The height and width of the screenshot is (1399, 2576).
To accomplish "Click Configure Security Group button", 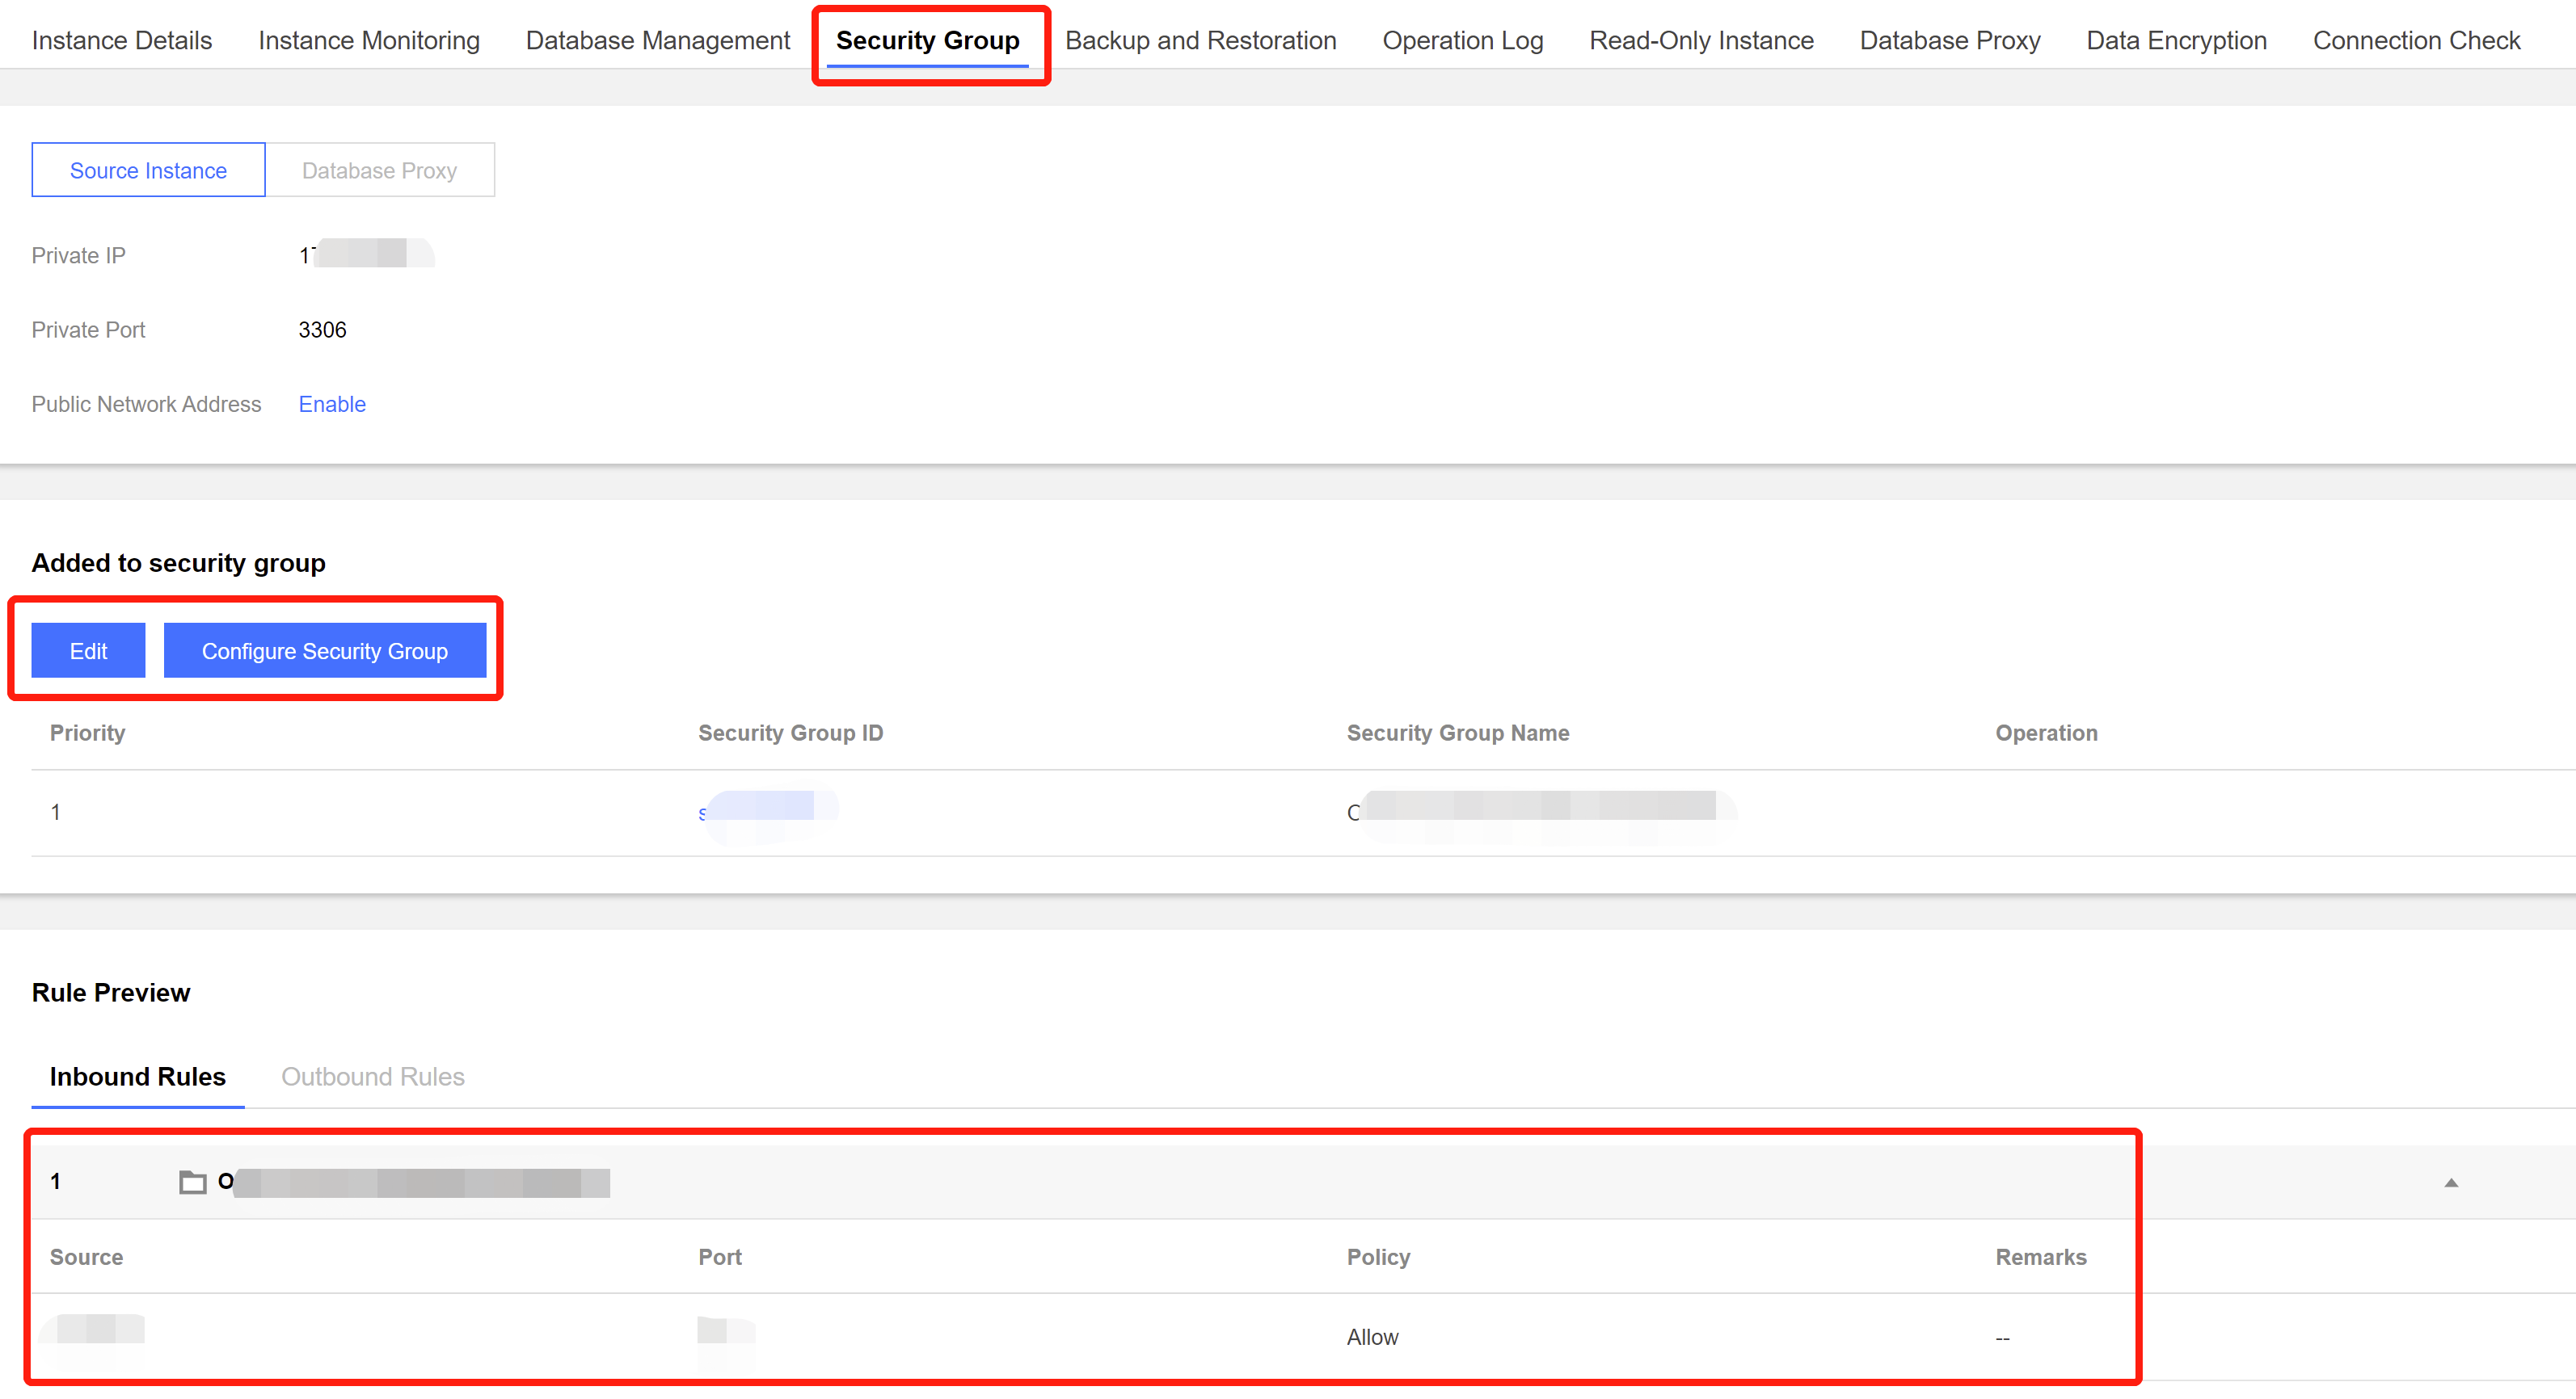I will point(324,650).
